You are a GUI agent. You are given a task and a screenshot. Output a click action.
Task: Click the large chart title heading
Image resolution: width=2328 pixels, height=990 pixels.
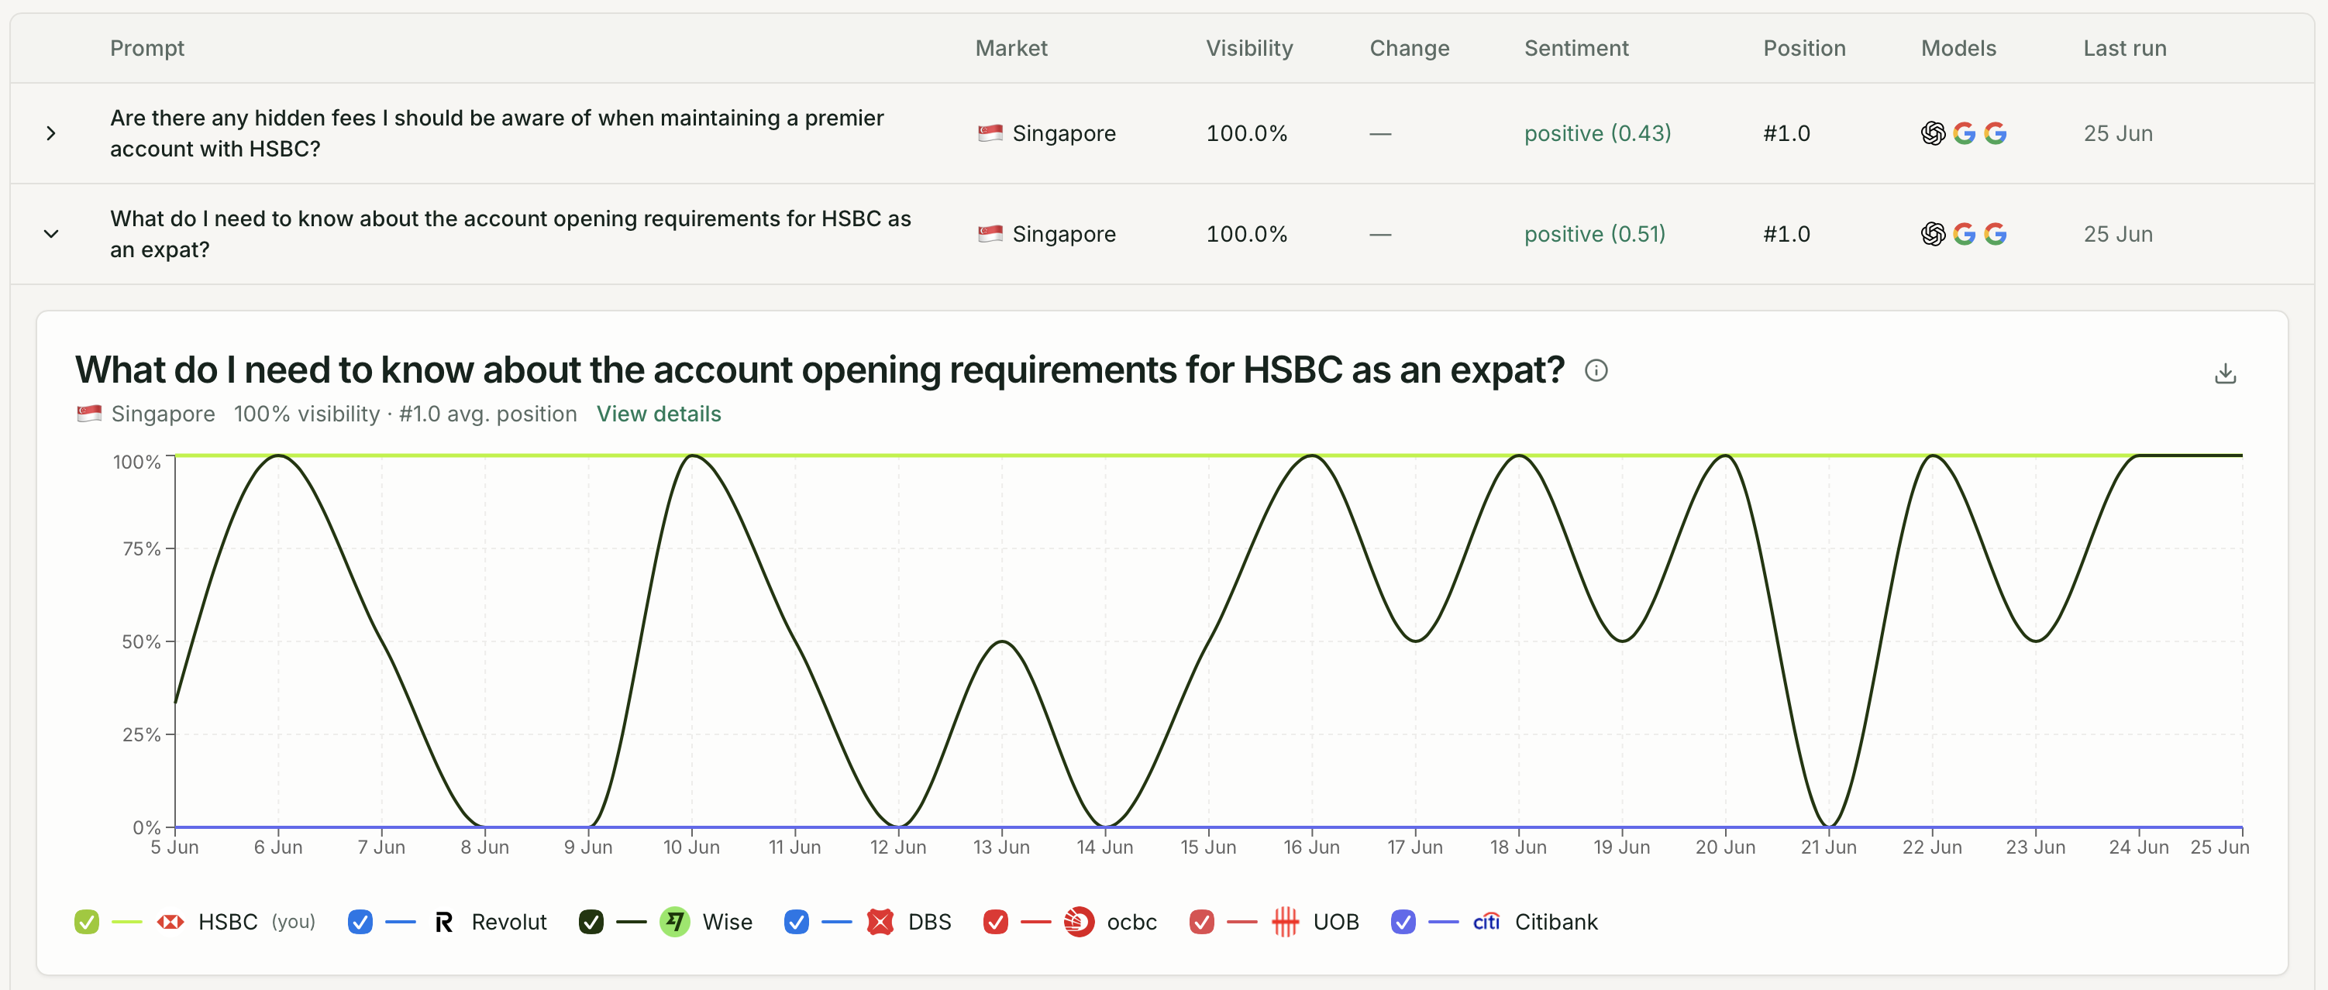click(820, 370)
